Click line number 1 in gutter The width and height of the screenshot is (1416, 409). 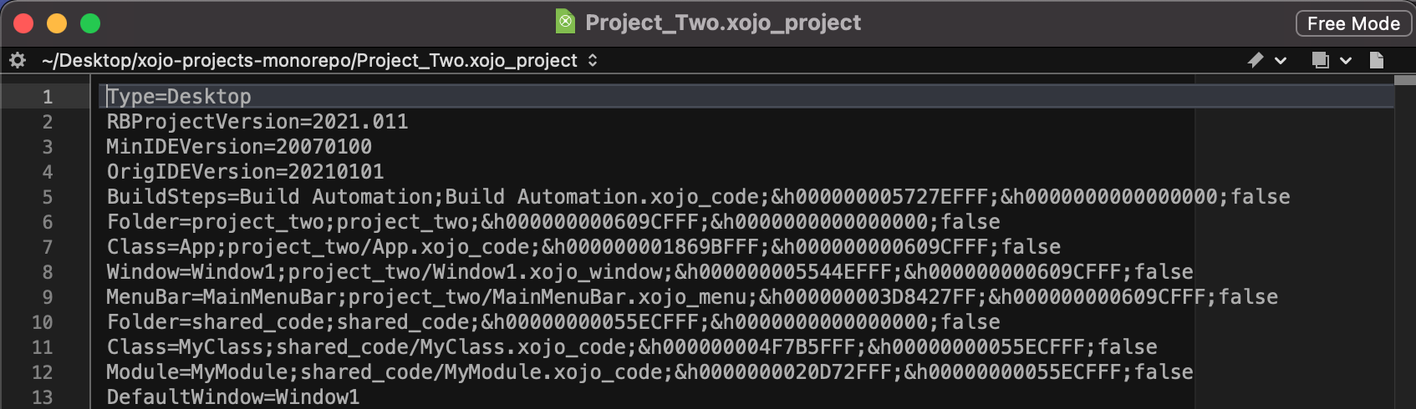[x=48, y=97]
